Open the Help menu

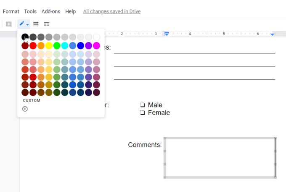pos(71,11)
